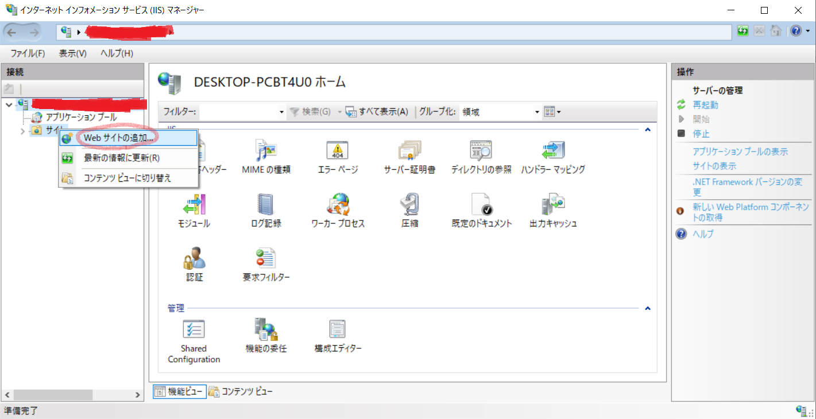Viewport: 816px width, 419px height.
Task: Click the green refresh icon beside address bar
Action: click(x=743, y=31)
